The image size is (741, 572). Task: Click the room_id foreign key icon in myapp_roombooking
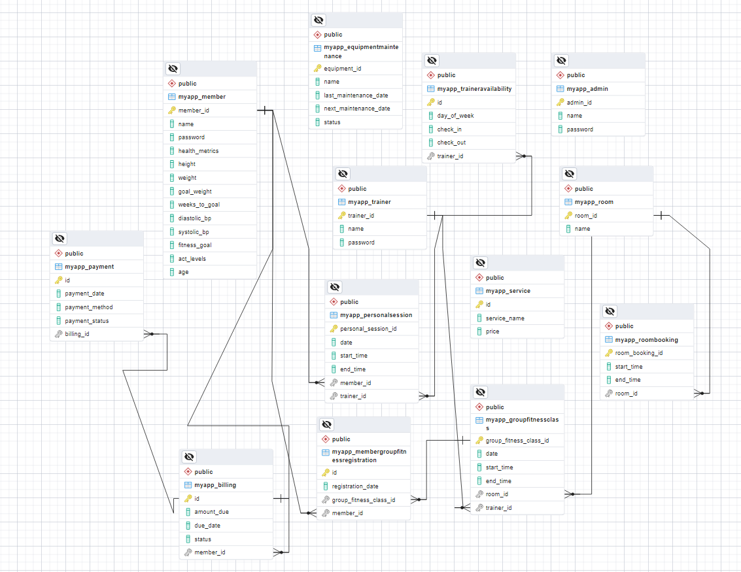click(609, 394)
